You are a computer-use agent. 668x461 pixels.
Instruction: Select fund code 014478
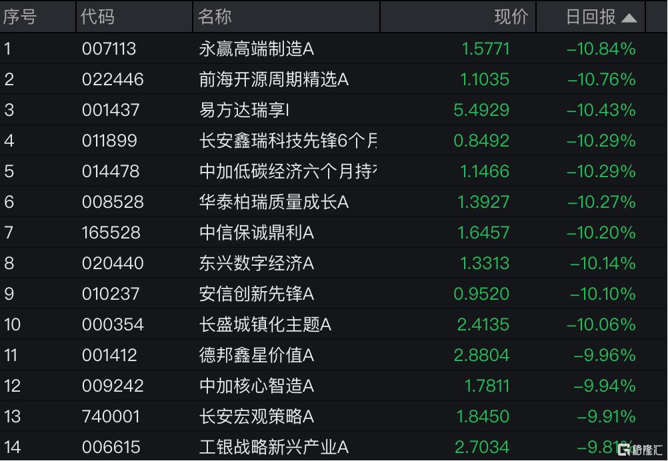[111, 172]
